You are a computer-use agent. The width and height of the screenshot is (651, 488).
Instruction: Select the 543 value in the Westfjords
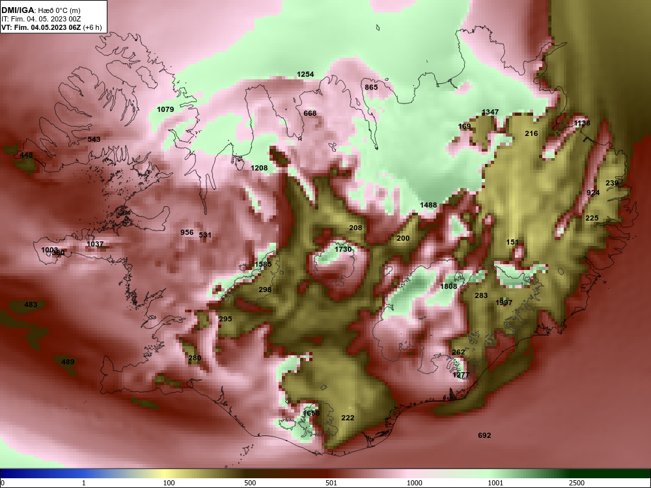[94, 139]
